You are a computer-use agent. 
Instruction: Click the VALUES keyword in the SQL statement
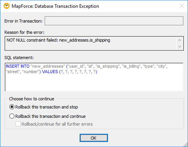click(x=50, y=72)
